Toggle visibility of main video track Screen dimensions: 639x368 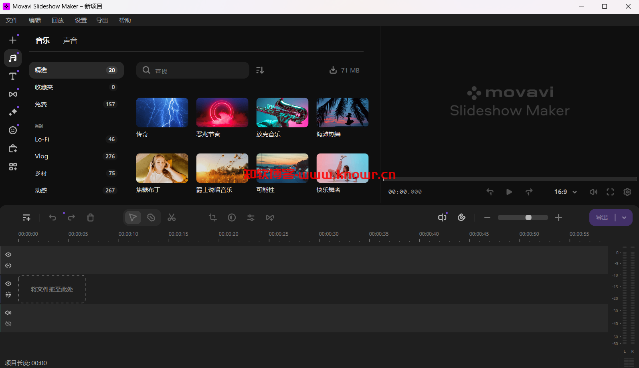coord(8,283)
